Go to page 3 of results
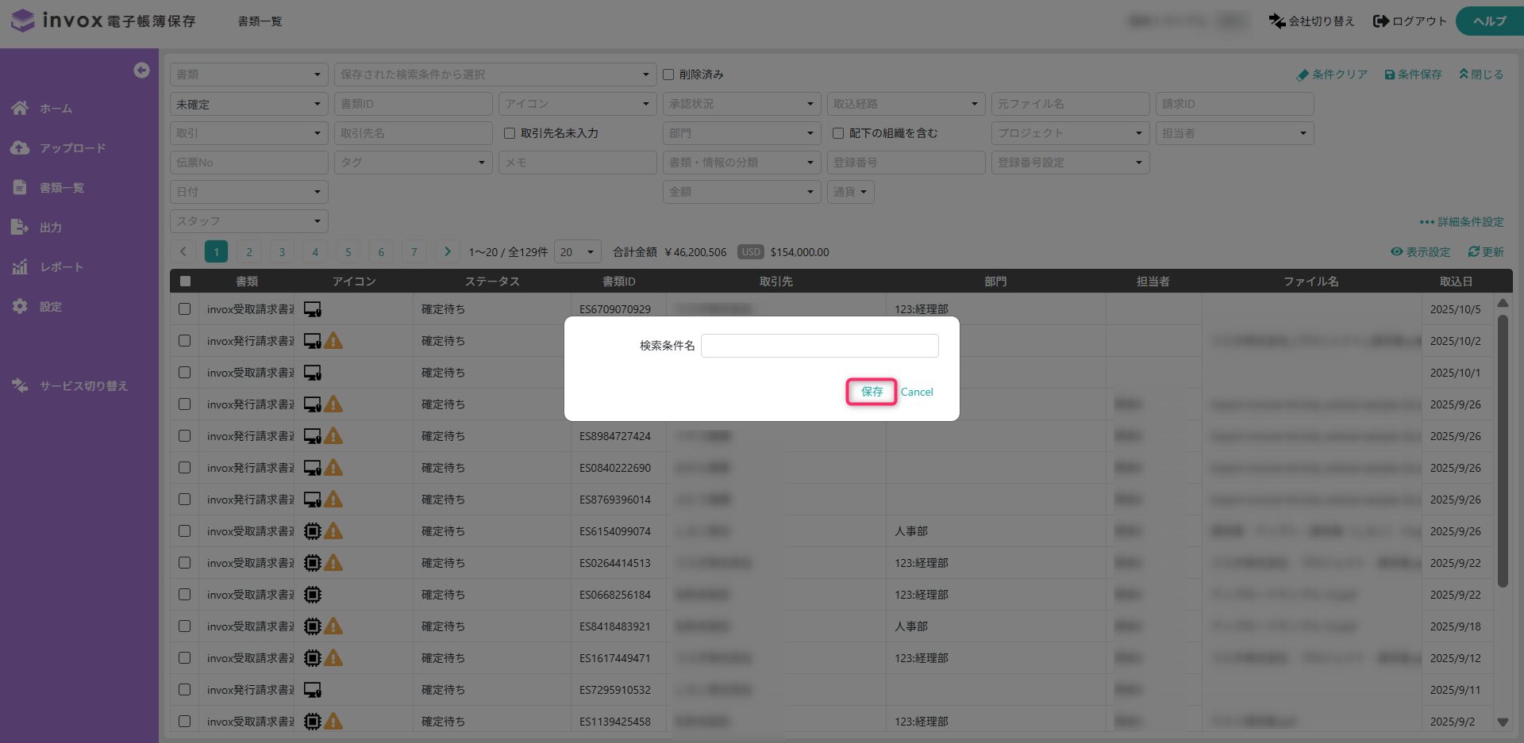 [282, 252]
